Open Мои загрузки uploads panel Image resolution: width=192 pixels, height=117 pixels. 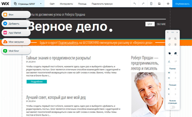(x=16, y=42)
